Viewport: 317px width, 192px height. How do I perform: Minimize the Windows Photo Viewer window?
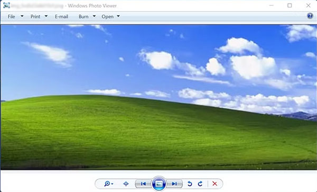click(x=272, y=5)
